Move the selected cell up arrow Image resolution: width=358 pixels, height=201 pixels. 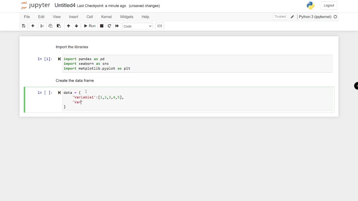(68, 26)
